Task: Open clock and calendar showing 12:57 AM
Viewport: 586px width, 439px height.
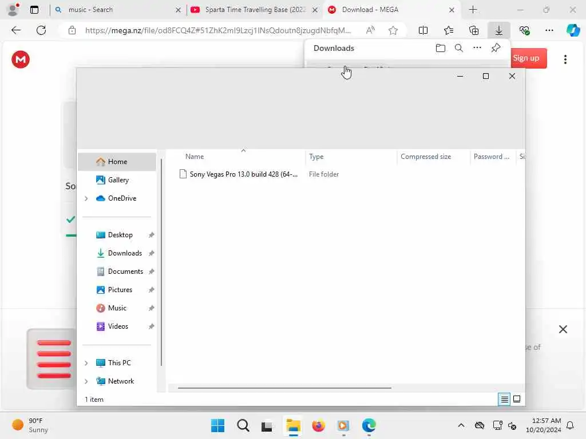Action: tap(543, 425)
